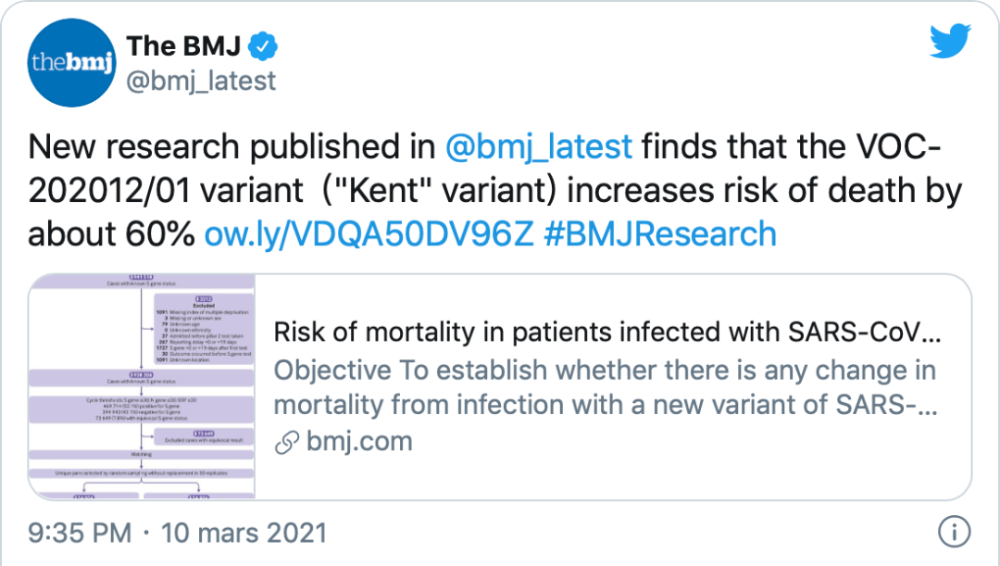Click the Twitter bird logo

[x=953, y=42]
